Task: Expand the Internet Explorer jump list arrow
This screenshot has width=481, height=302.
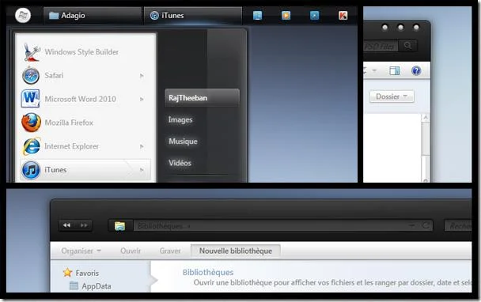Action: 142,146
